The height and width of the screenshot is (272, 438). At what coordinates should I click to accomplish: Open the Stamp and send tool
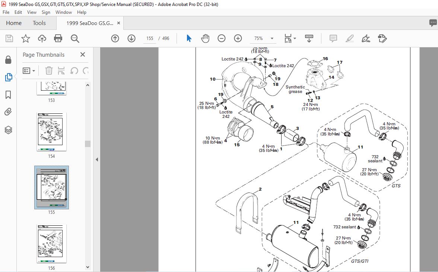(x=382, y=38)
